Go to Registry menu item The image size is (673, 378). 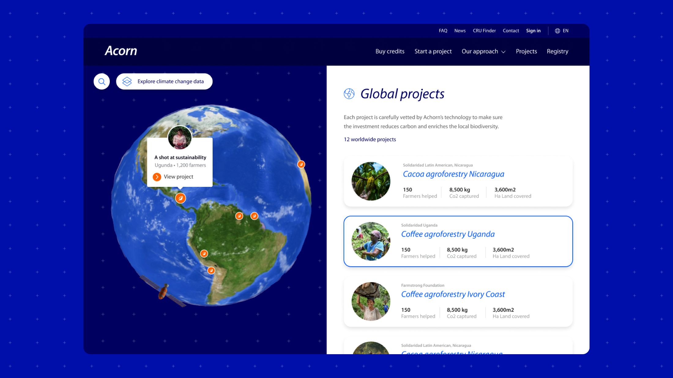pos(557,51)
